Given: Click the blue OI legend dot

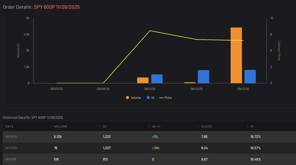Looking at the screenshot, I should (x=148, y=98).
